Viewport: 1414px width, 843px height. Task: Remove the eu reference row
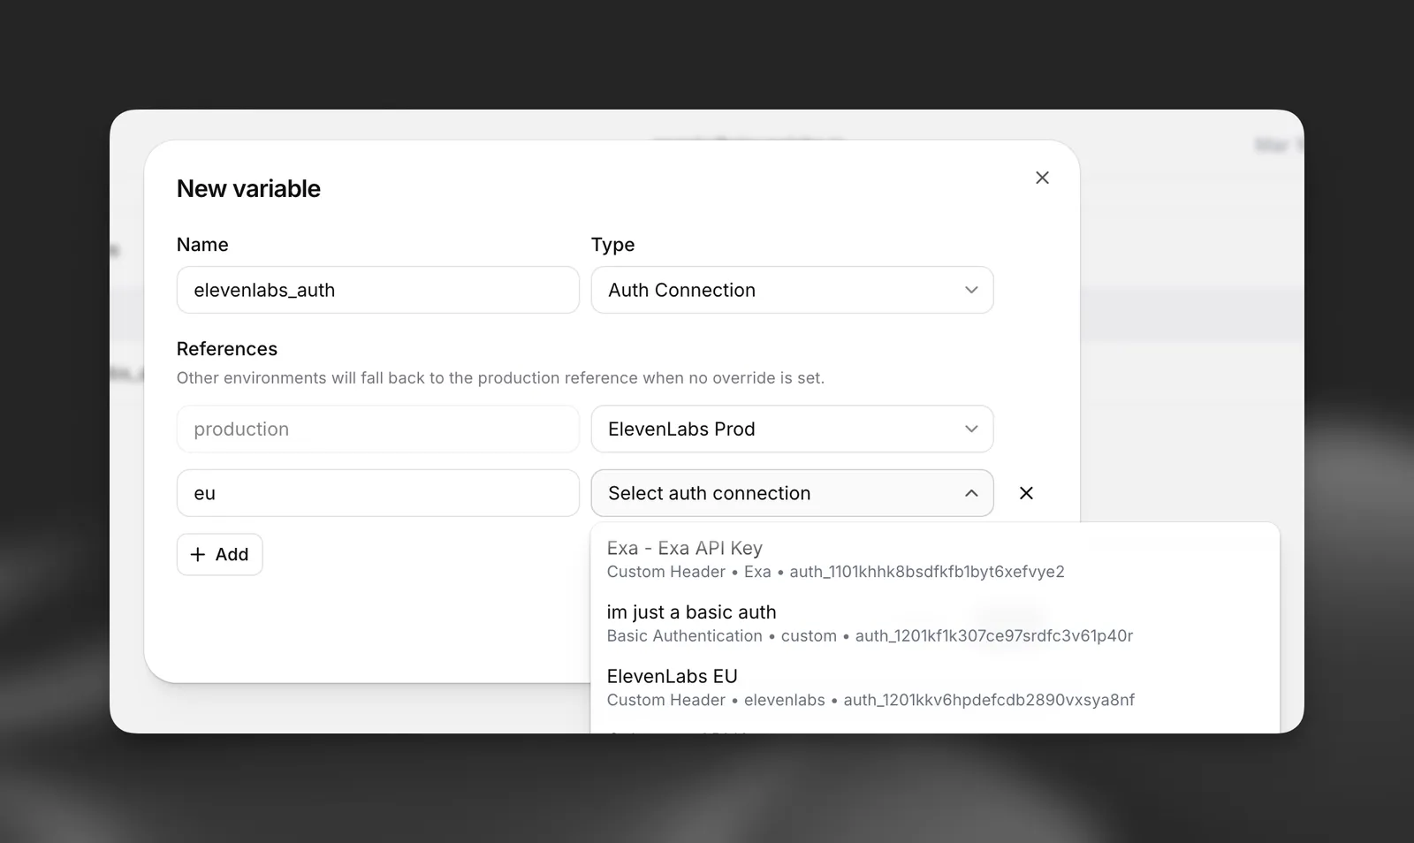point(1026,493)
